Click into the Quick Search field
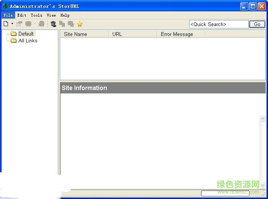The height and width of the screenshot is (199, 268). click(x=218, y=24)
